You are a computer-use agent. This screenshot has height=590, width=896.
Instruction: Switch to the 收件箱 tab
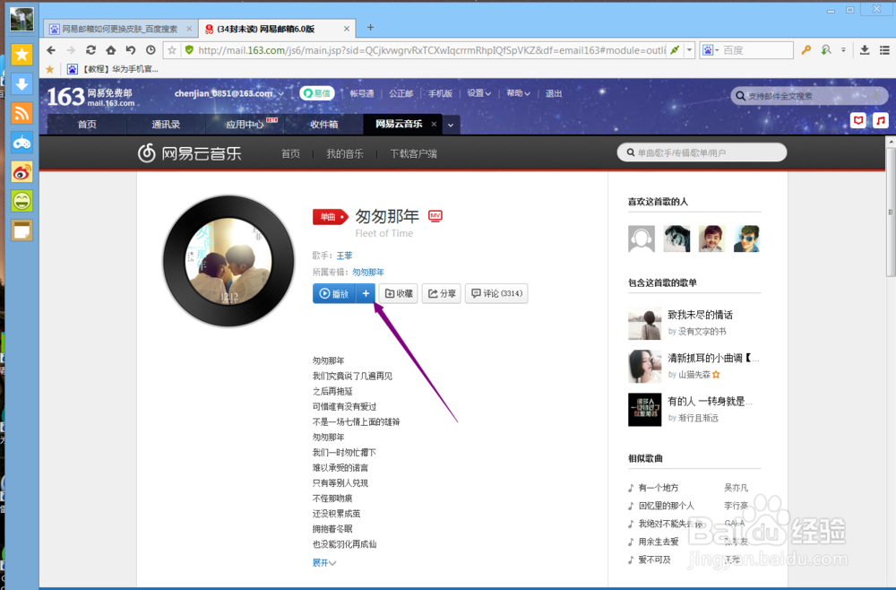pos(324,124)
